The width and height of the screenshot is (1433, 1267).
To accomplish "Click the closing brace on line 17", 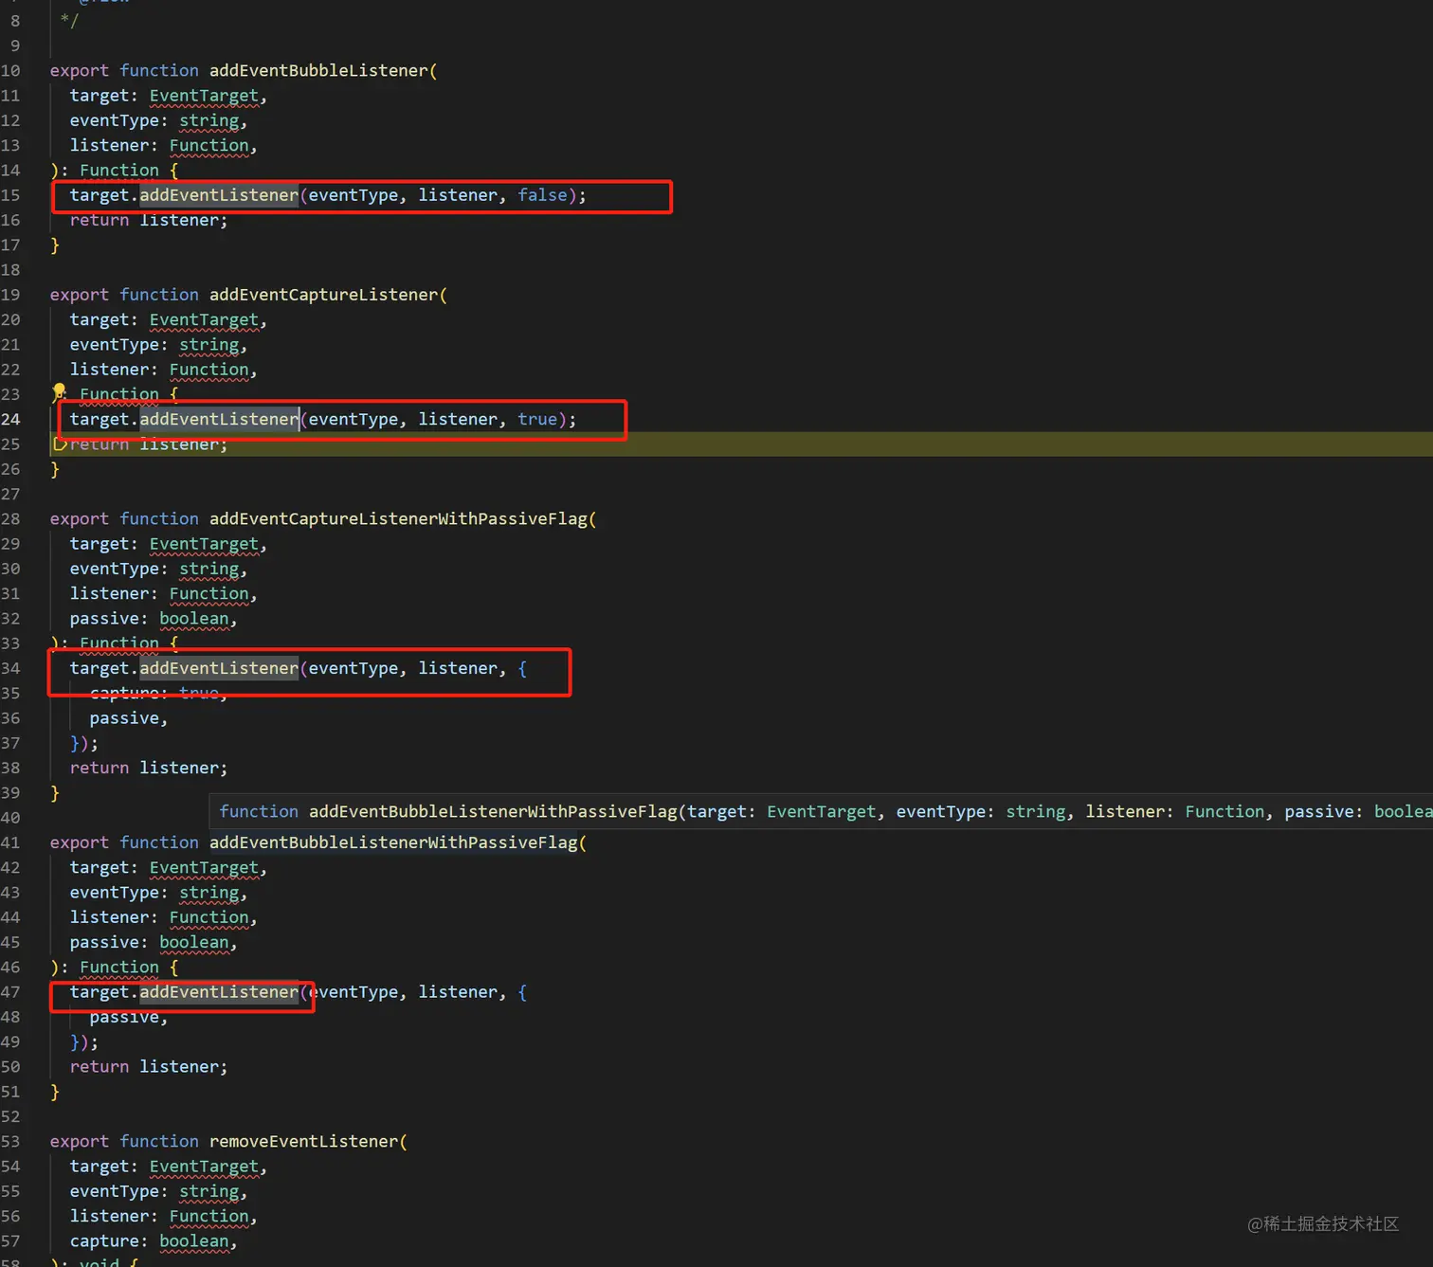I will tap(55, 245).
